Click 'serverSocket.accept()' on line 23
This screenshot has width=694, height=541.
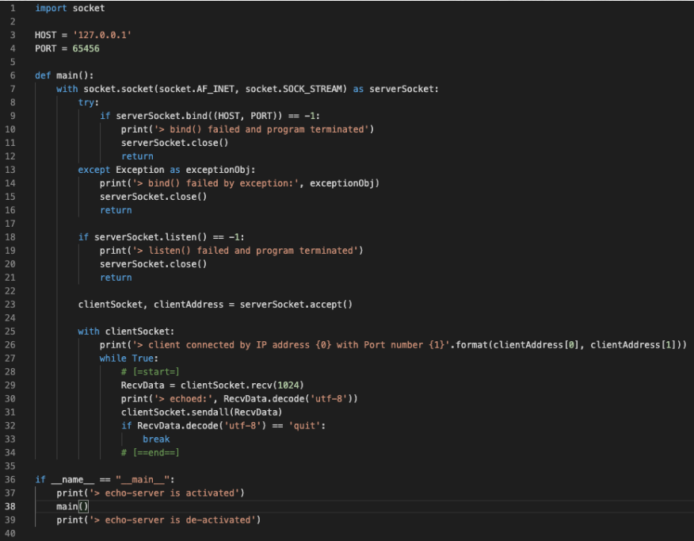(x=296, y=305)
